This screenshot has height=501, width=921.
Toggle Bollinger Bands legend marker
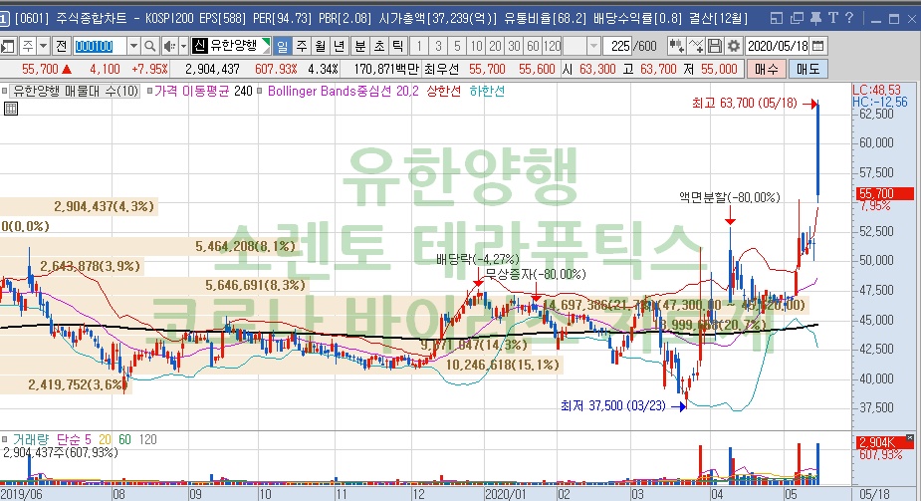pyautogui.click(x=259, y=91)
